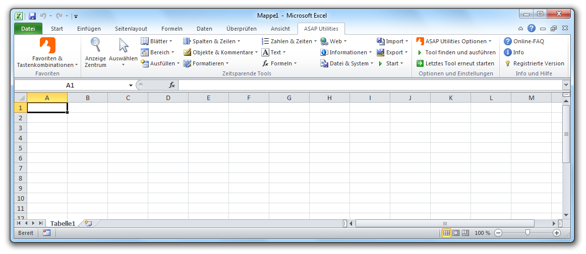
Task: Click the 100 % zoom level
Action: (482, 233)
